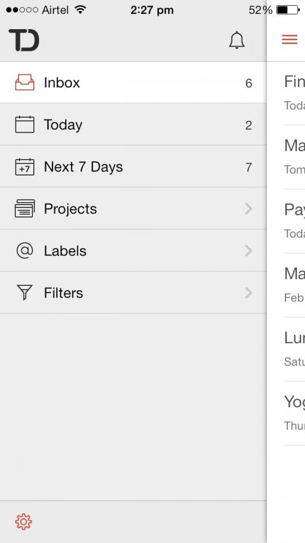The height and width of the screenshot is (543, 305).
Task: Tap the Todoist TD logo
Action: [24, 40]
